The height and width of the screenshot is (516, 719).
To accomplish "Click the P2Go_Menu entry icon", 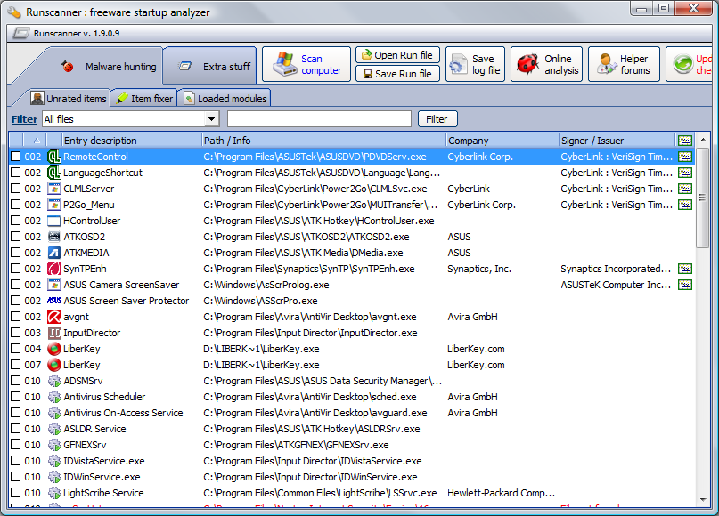I will [54, 205].
